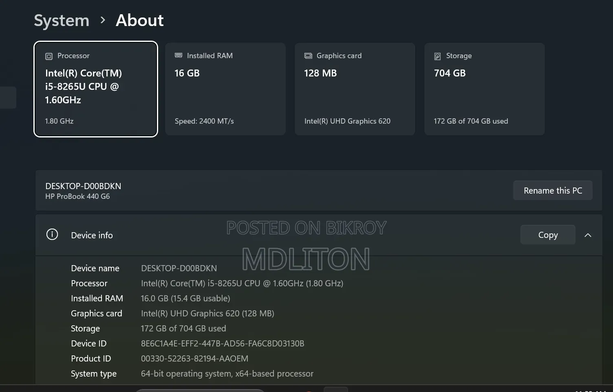This screenshot has width=613, height=392.
Task: Click the storage value in the Device info list
Action: pos(183,329)
